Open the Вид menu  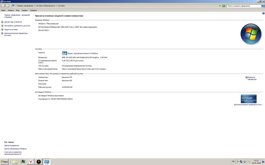pos(18,11)
